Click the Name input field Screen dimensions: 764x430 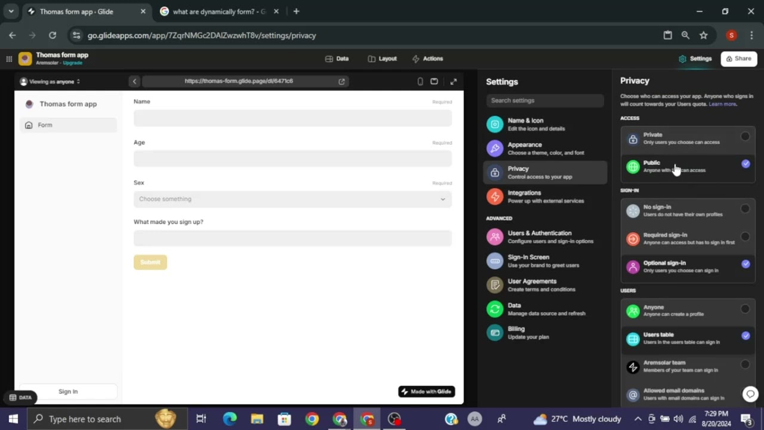point(292,118)
